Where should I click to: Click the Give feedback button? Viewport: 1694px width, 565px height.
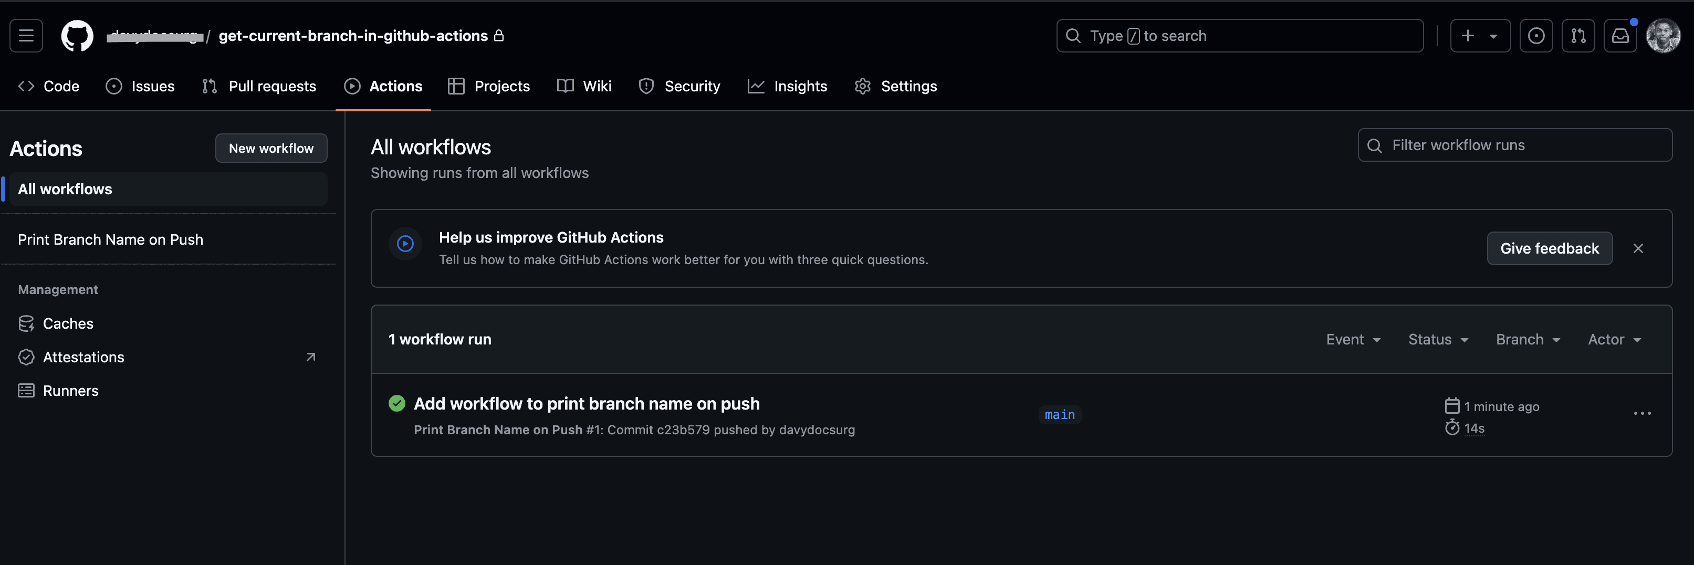[x=1549, y=248]
